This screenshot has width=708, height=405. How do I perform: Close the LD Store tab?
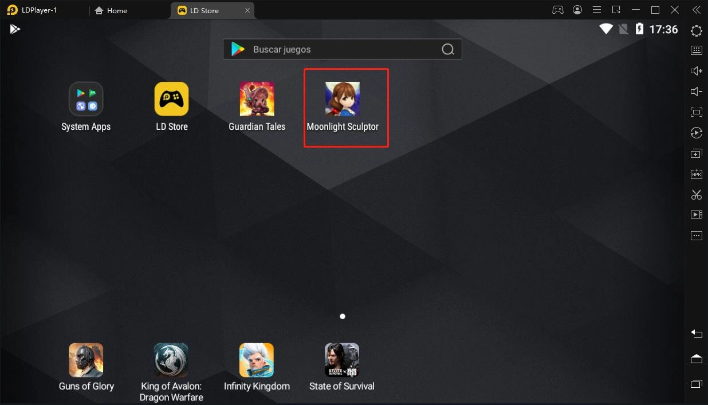pyautogui.click(x=247, y=10)
